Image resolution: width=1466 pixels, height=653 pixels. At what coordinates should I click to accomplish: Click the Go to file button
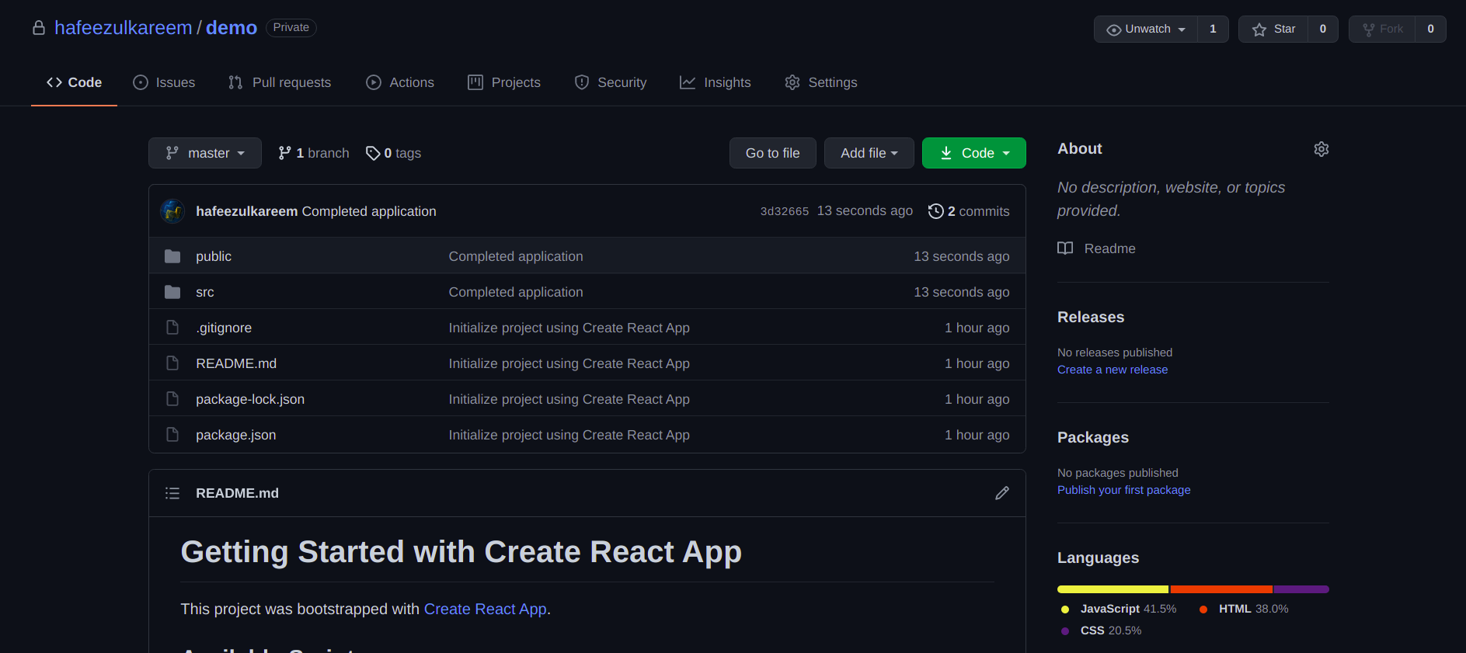(773, 153)
